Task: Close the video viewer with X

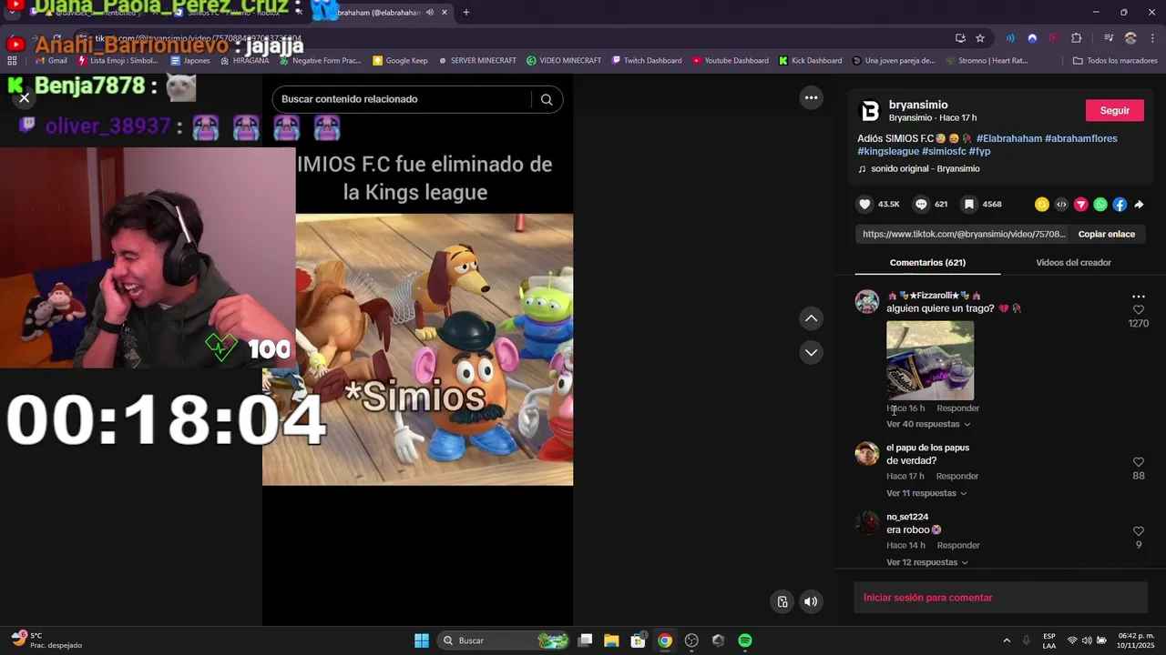Action: point(25,97)
